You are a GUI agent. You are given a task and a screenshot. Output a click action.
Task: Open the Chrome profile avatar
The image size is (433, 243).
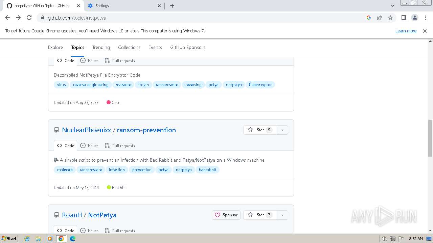414,18
